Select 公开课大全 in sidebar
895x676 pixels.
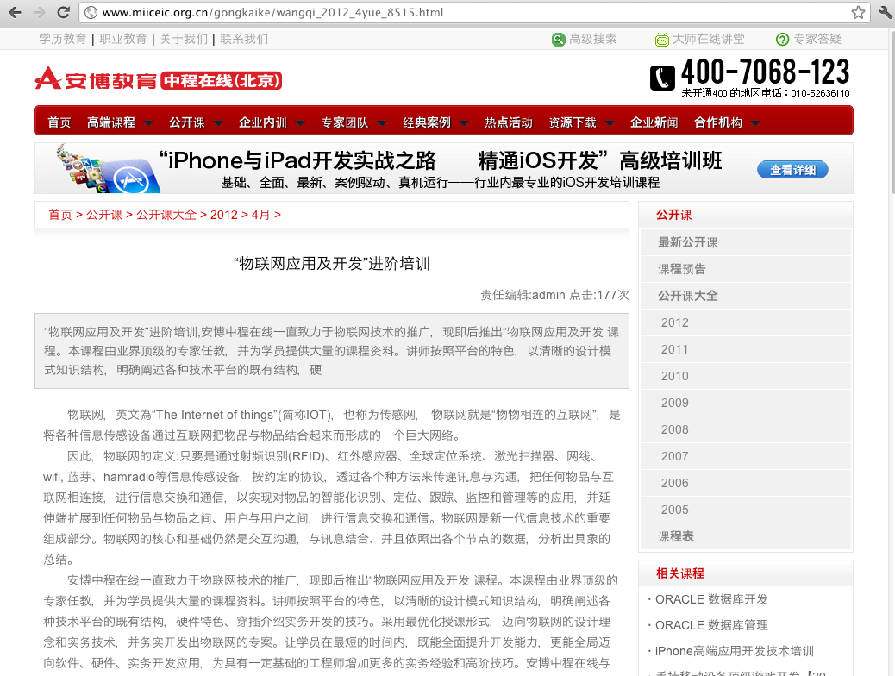coord(688,296)
